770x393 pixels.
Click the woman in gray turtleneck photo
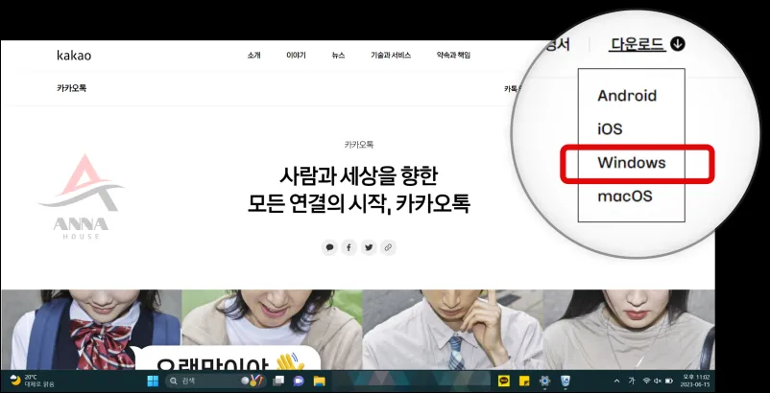tap(629, 330)
